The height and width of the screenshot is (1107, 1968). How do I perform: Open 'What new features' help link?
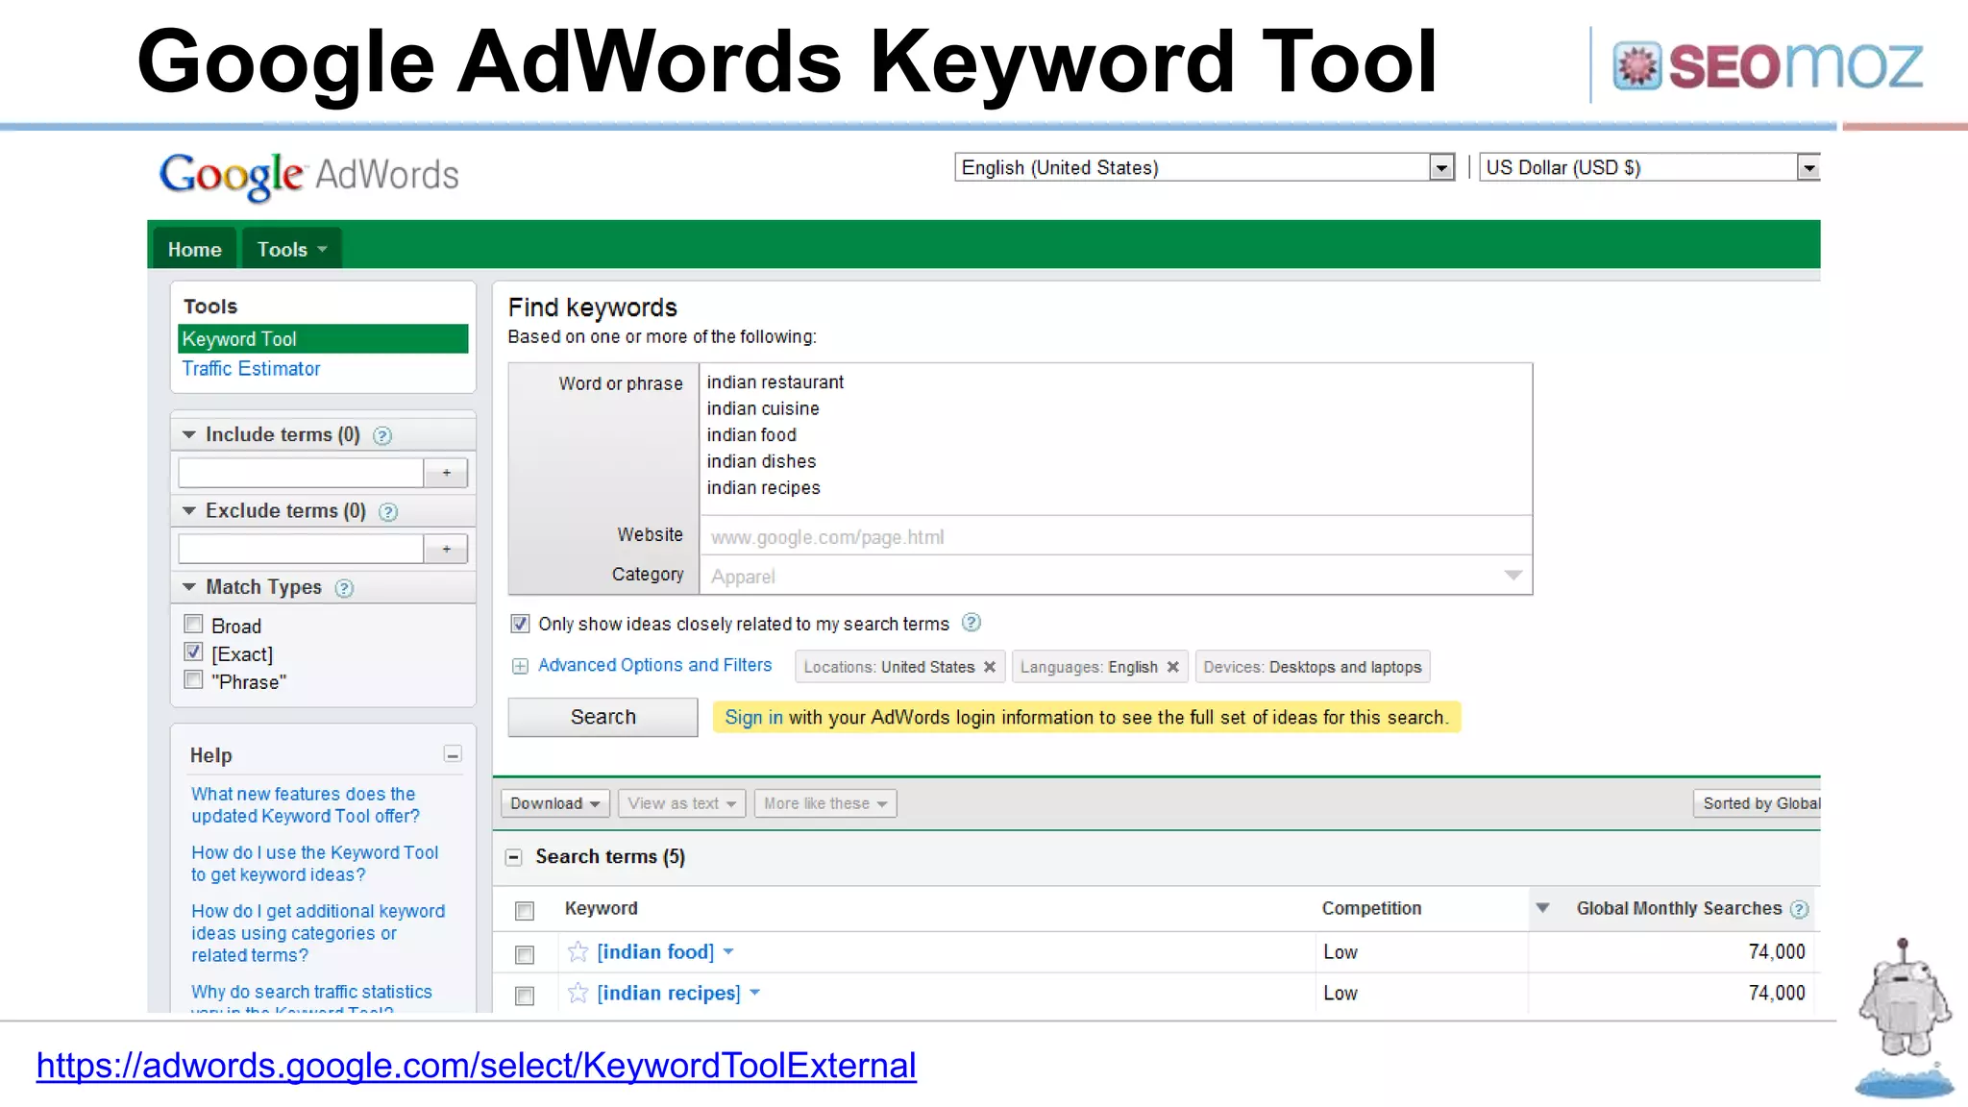(306, 805)
